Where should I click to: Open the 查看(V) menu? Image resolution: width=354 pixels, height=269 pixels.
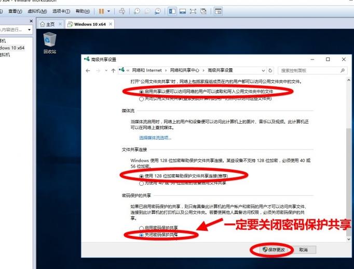[15, 11]
